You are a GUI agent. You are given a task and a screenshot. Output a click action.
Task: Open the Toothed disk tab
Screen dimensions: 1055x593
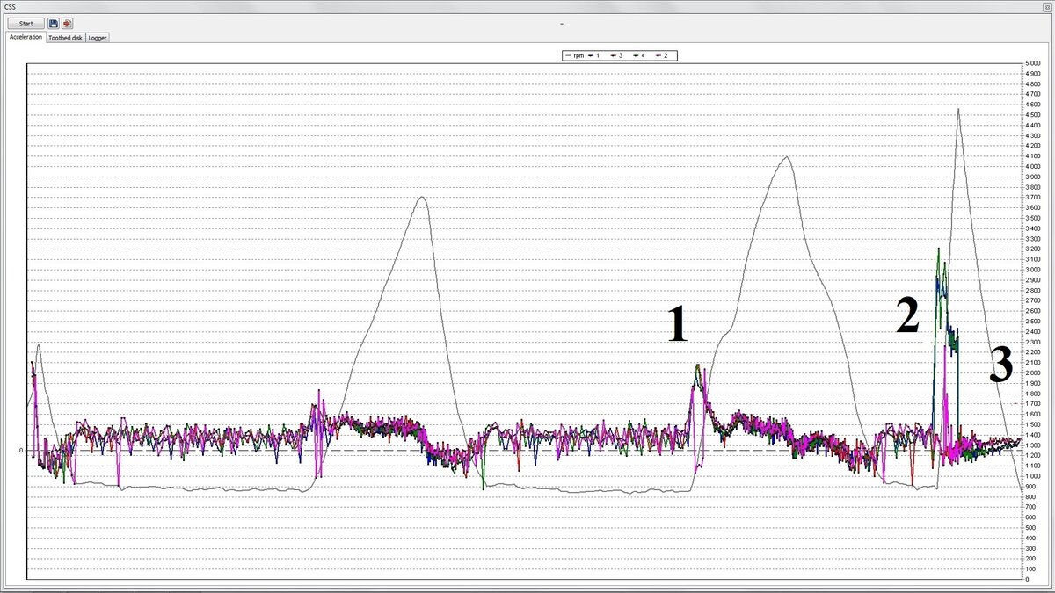[66, 38]
